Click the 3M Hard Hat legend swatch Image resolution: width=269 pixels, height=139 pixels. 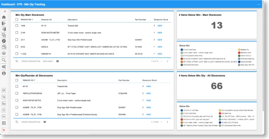(220, 113)
